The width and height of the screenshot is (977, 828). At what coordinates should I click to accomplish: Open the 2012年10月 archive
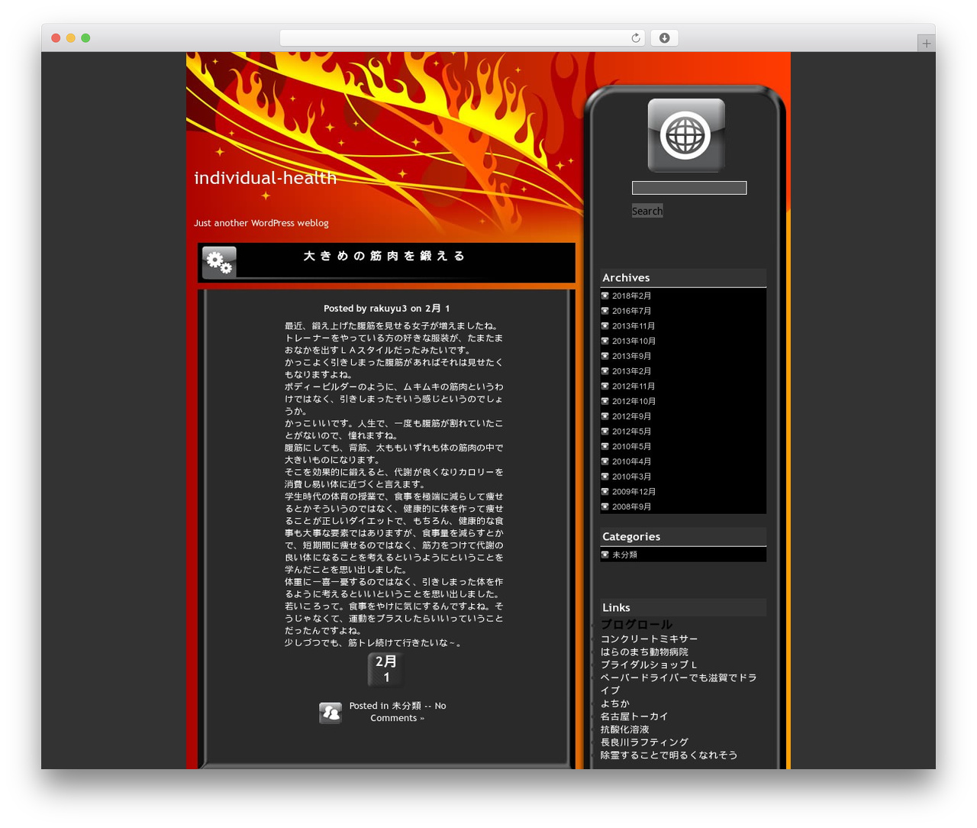pyautogui.click(x=634, y=401)
